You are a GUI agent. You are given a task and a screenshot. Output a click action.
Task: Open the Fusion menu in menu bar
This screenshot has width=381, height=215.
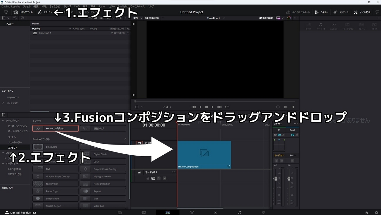pyautogui.click(x=102, y=6)
